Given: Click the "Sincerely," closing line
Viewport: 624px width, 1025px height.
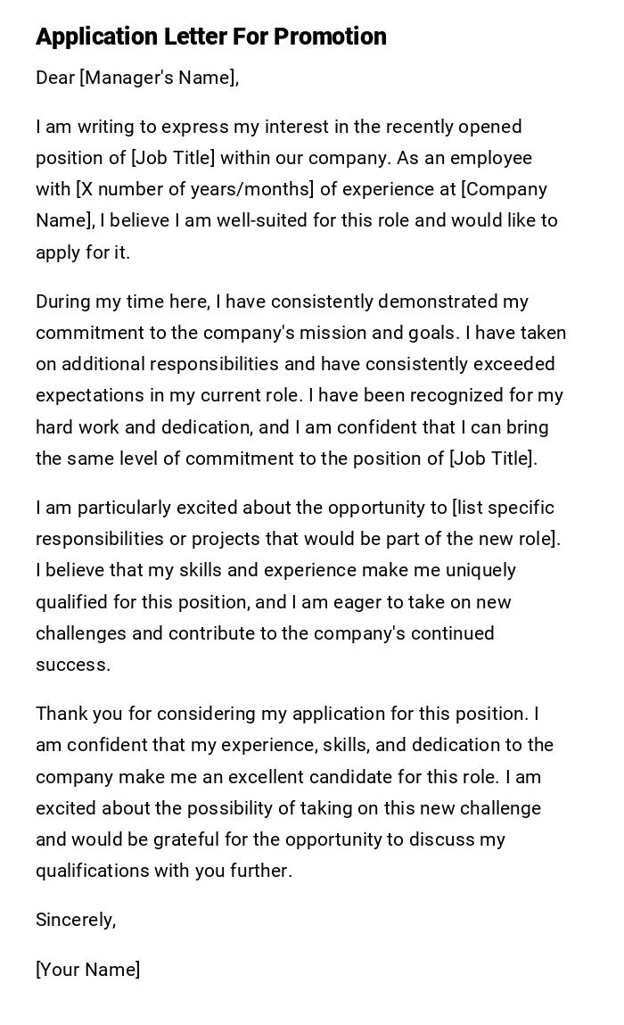Looking at the screenshot, I should click(76, 920).
